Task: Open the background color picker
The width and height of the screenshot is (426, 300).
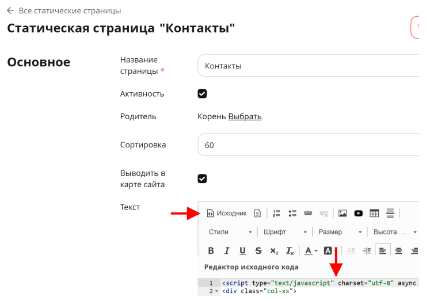Action: point(330,250)
